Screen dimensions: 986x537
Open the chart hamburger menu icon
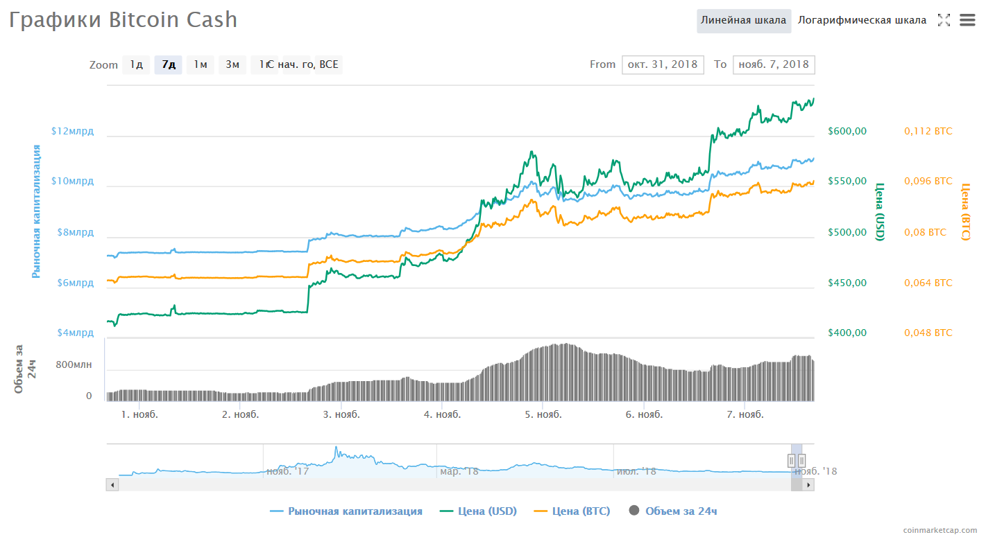pos(967,20)
